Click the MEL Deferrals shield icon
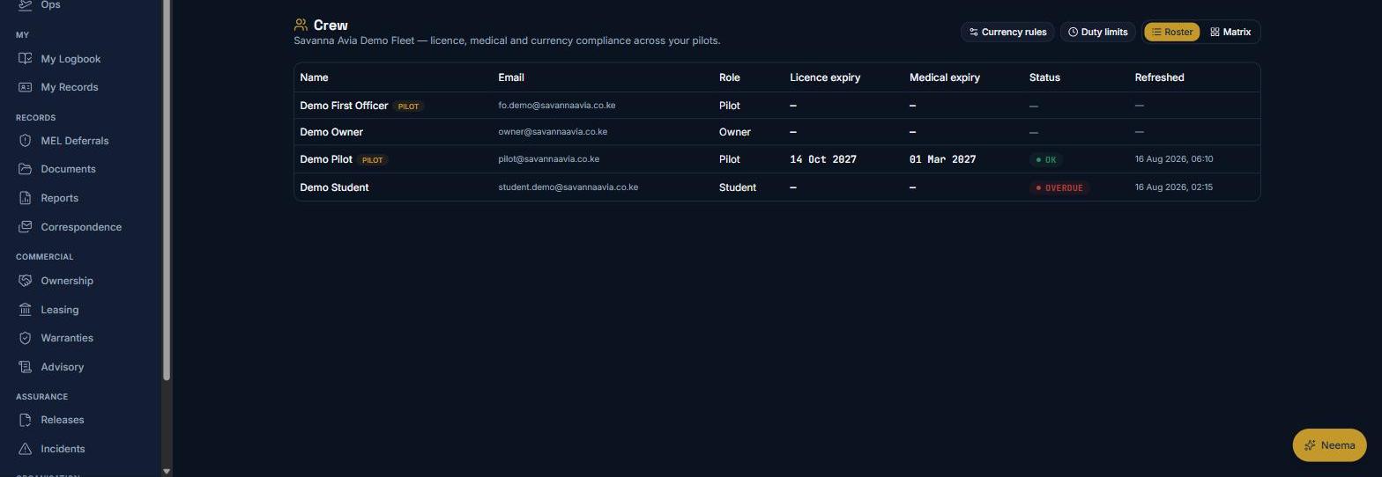This screenshot has height=477, width=1382. pos(25,141)
